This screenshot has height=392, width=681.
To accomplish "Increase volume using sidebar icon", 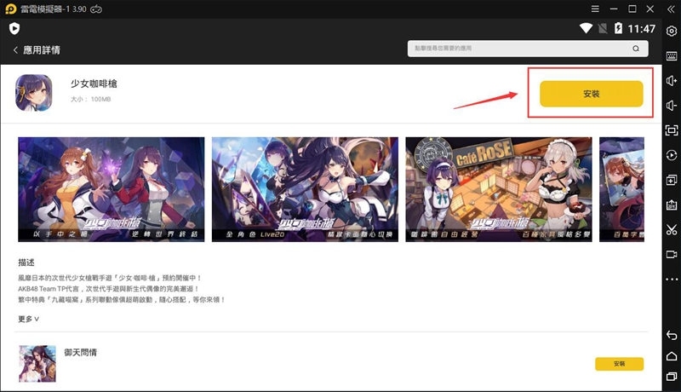I will tap(672, 81).
